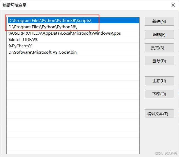Click the 新建(N) button
The height and width of the screenshot is (157, 179).
(159, 21)
